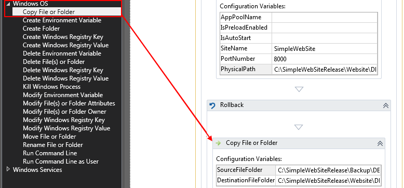The image size is (404, 188).
Task: Select Run Command Line as User
Action: (x=61, y=162)
